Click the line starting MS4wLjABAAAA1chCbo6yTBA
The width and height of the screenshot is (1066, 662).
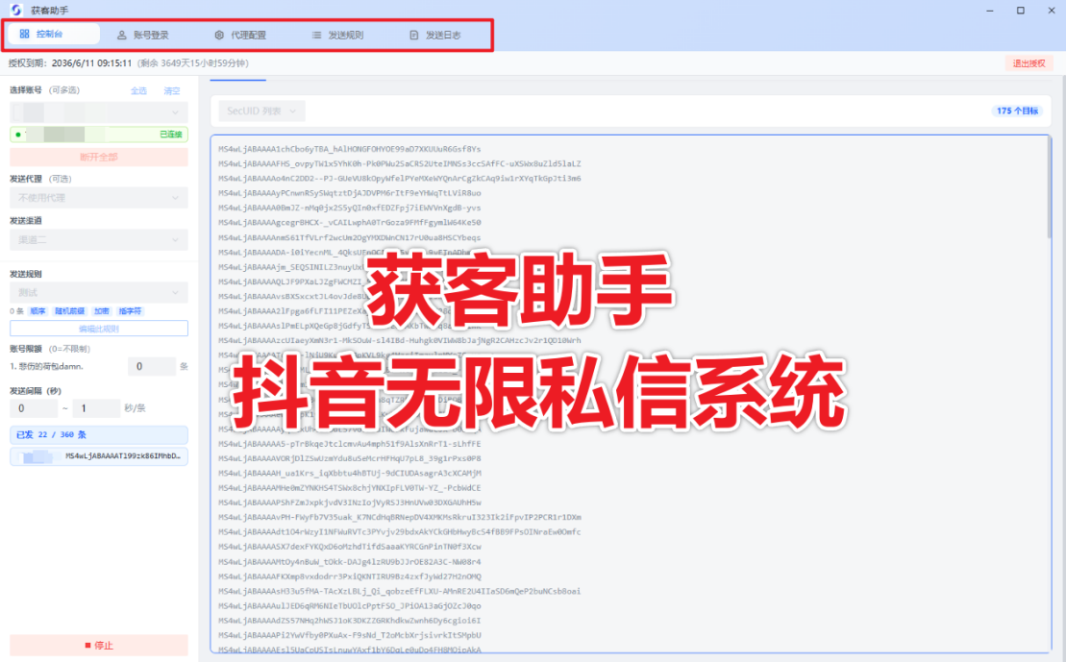click(350, 149)
